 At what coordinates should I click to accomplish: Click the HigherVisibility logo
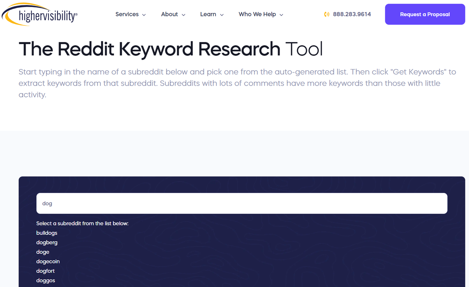pyautogui.click(x=39, y=14)
